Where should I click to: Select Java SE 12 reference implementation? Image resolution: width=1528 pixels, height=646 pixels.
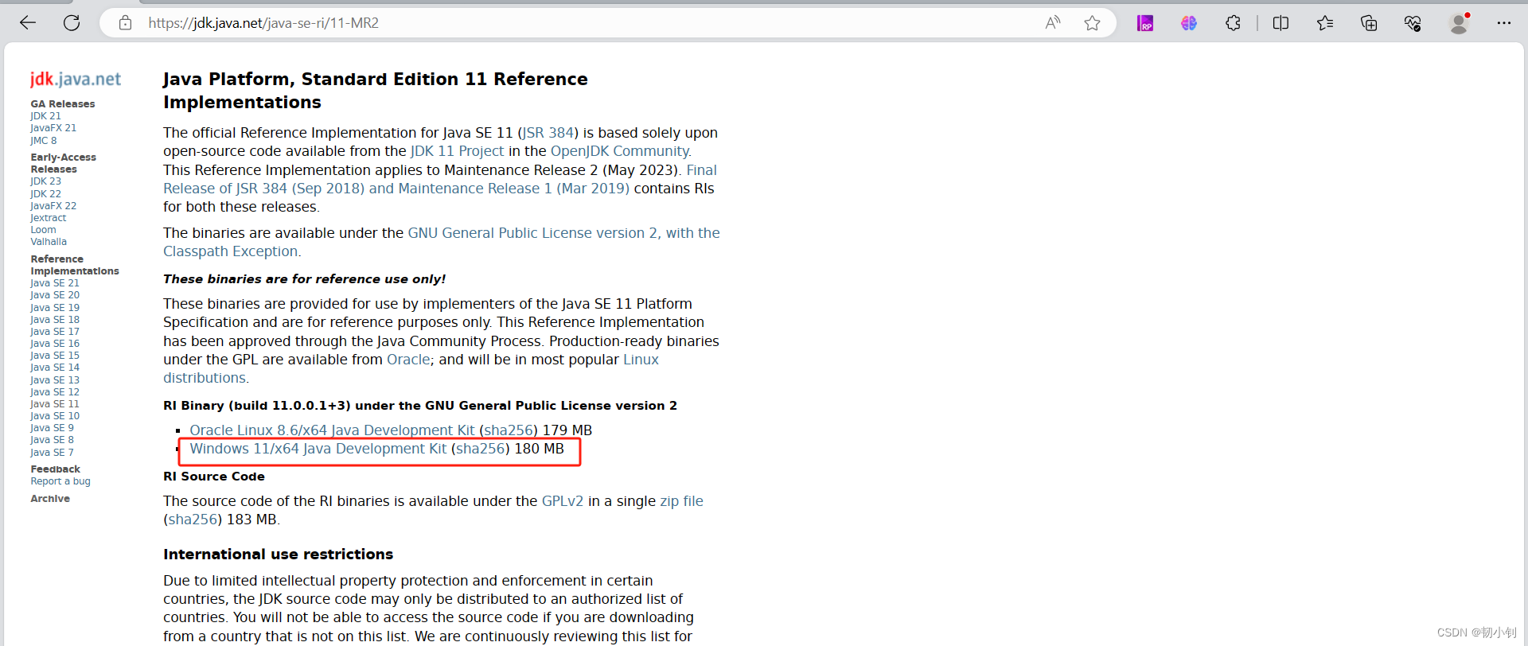coord(55,392)
